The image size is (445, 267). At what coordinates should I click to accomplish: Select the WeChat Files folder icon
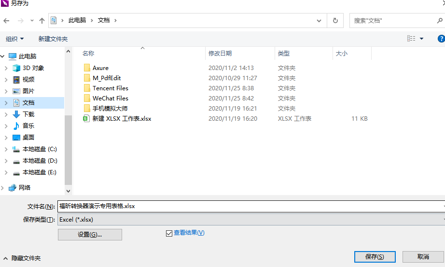coord(87,98)
